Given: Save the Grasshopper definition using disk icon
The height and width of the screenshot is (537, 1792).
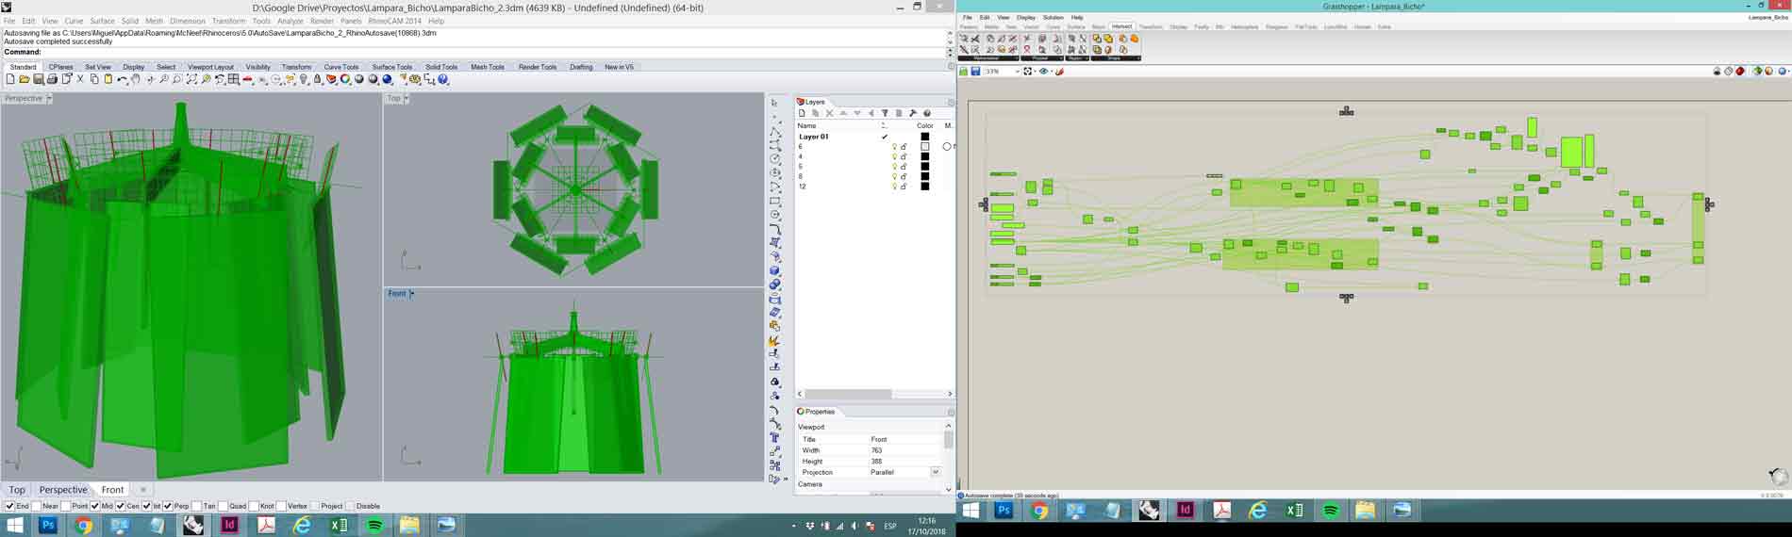Looking at the screenshot, I should [976, 72].
